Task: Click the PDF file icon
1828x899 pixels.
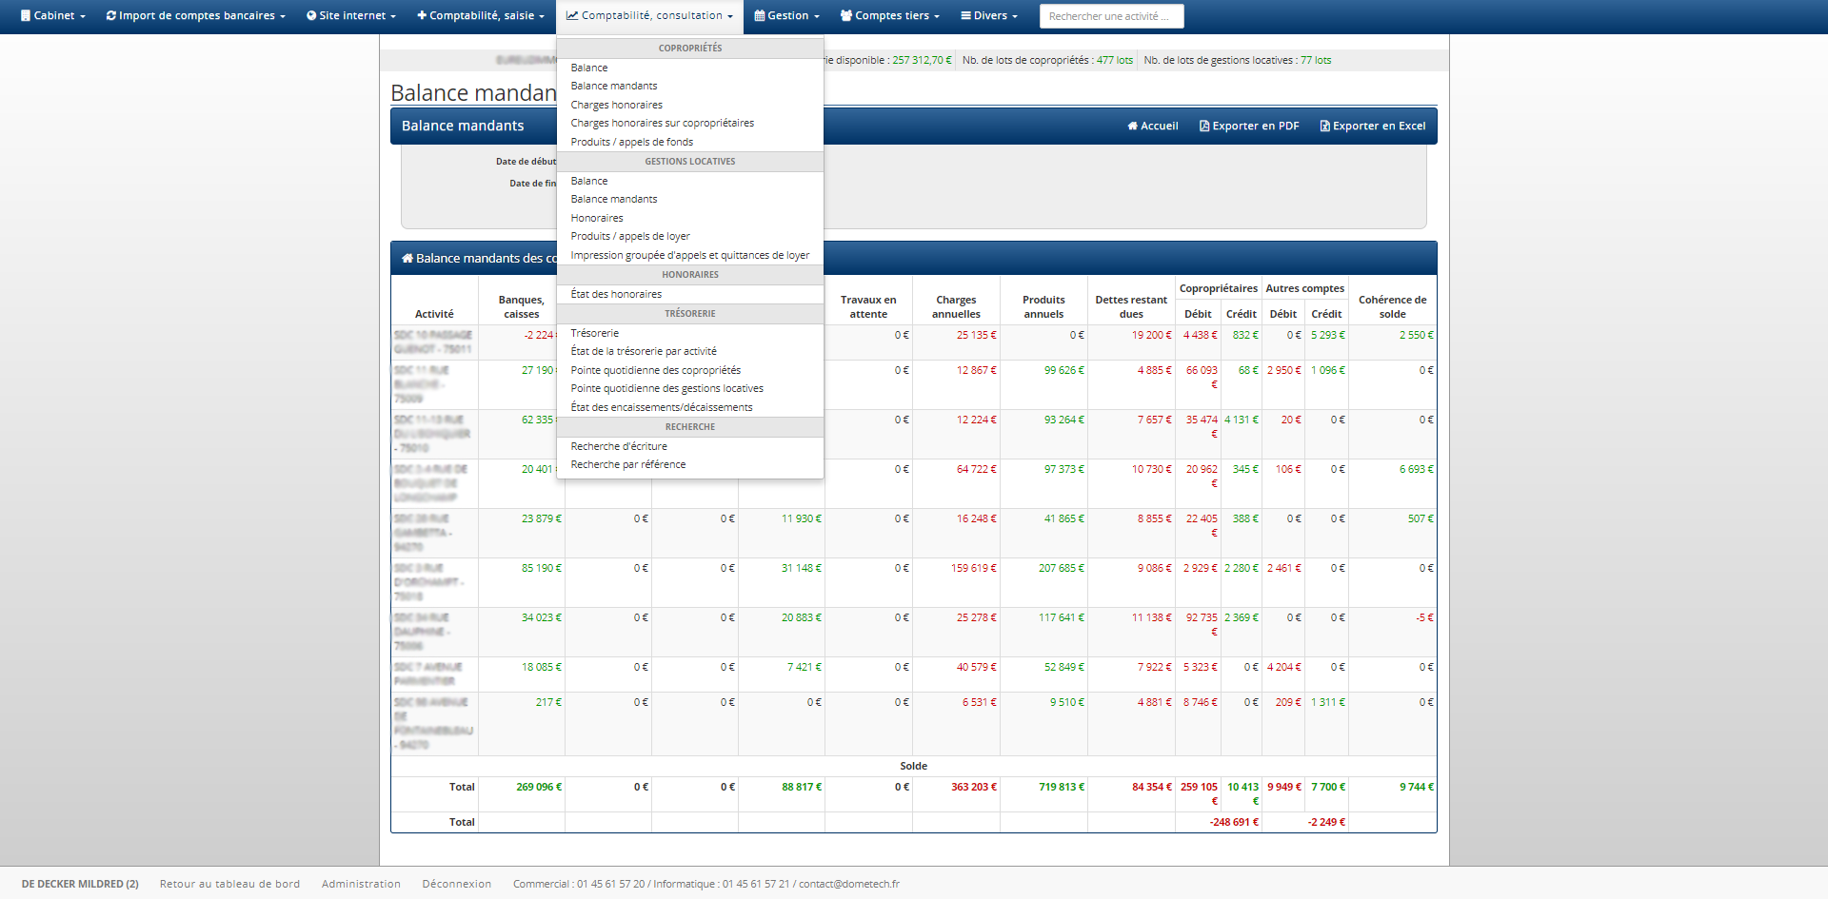Action: pos(1204,127)
